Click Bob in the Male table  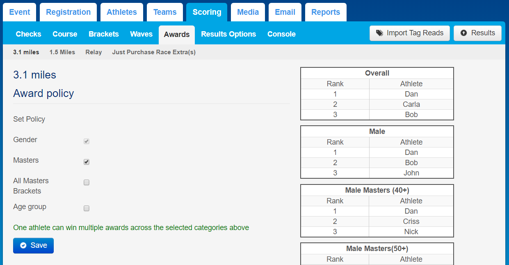[411, 163]
